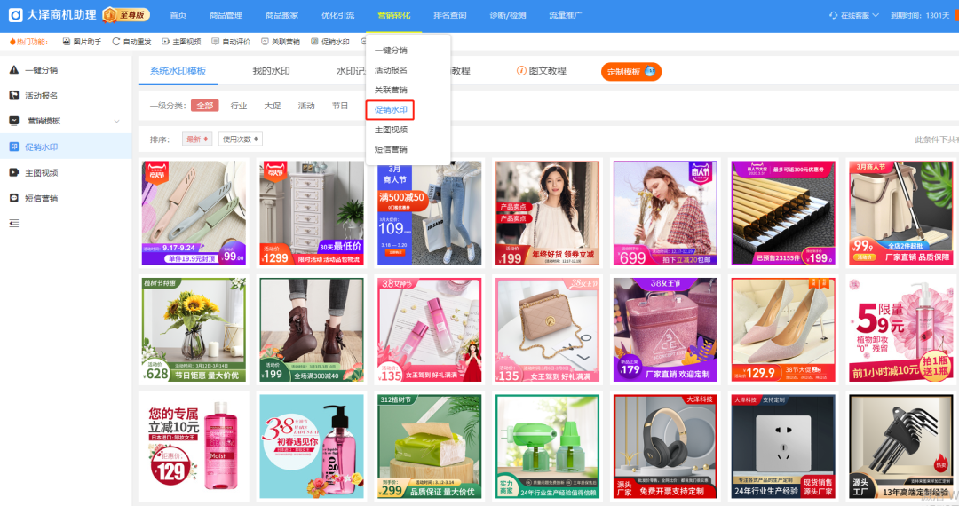This screenshot has width=959, height=506.
Task: Filter category by 全部
Action: (204, 105)
